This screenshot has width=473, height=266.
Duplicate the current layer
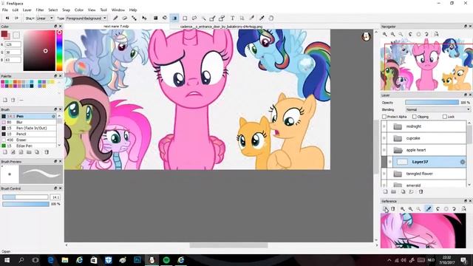point(403,191)
